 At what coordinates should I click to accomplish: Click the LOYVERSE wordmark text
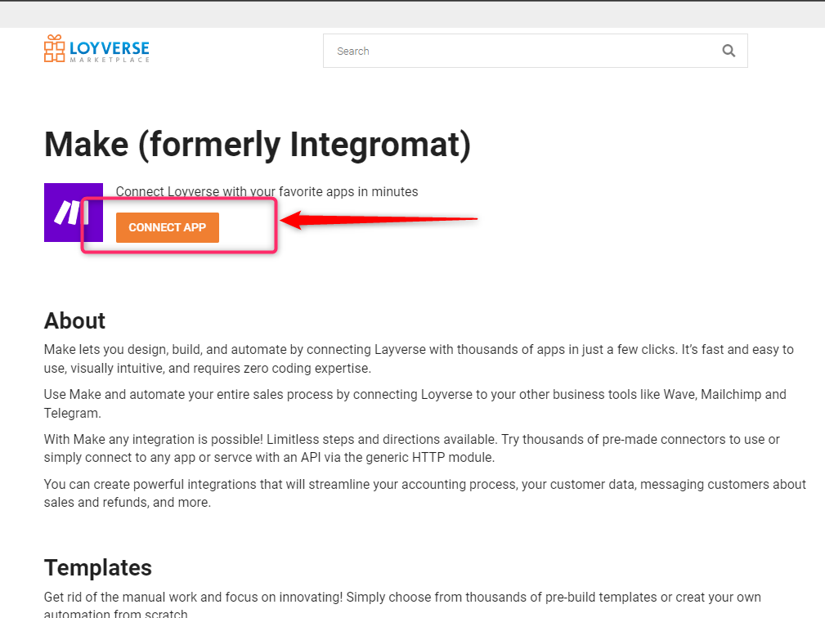(110, 47)
